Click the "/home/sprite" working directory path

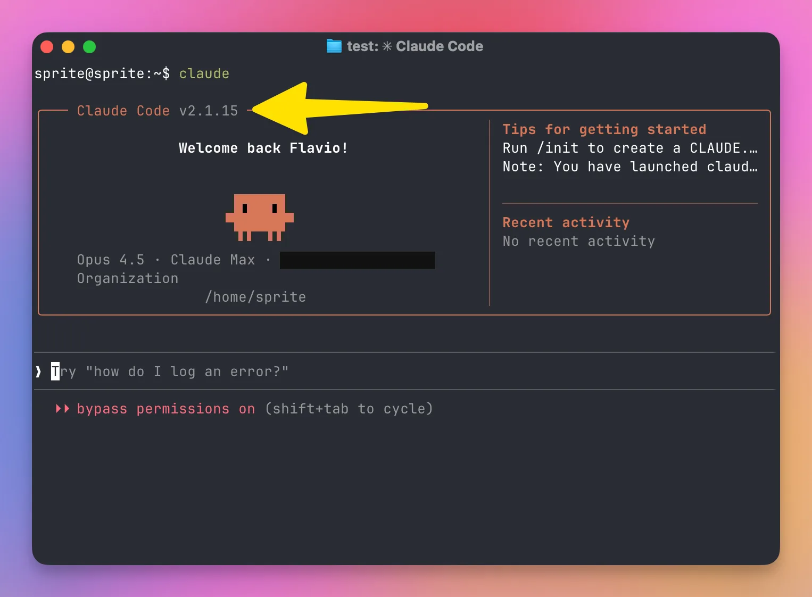(x=255, y=297)
